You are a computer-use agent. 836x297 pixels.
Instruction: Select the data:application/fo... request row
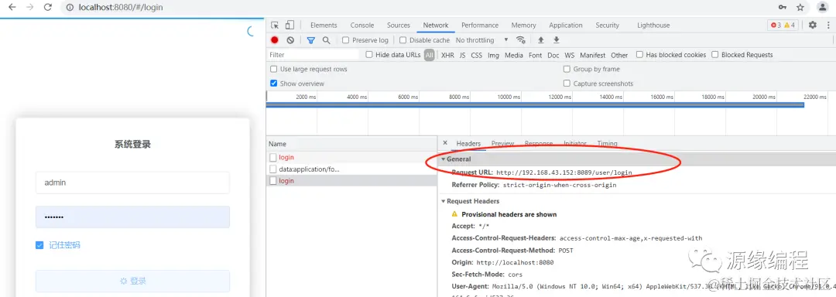351,169
